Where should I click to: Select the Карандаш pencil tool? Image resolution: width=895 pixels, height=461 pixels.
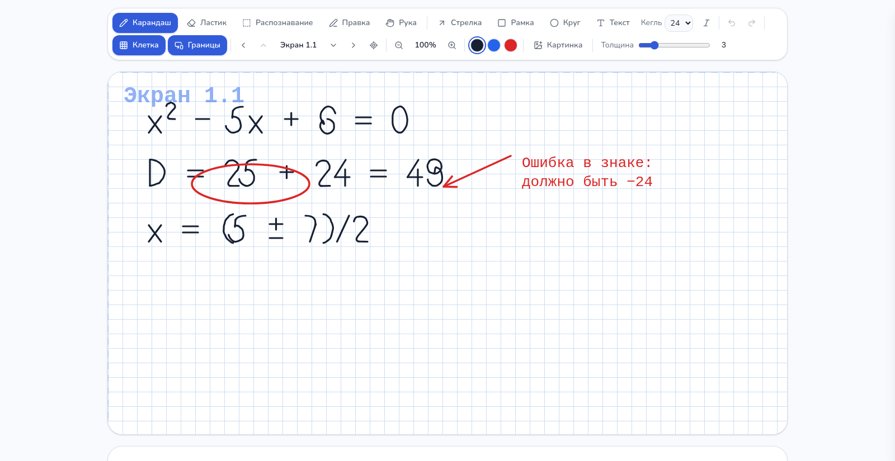click(x=145, y=23)
